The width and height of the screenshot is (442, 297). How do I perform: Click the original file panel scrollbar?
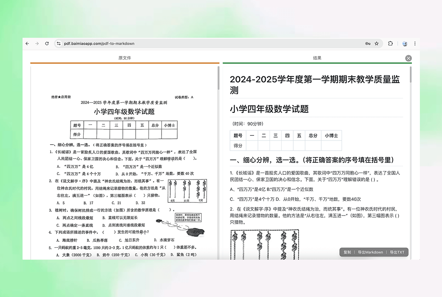click(218, 78)
